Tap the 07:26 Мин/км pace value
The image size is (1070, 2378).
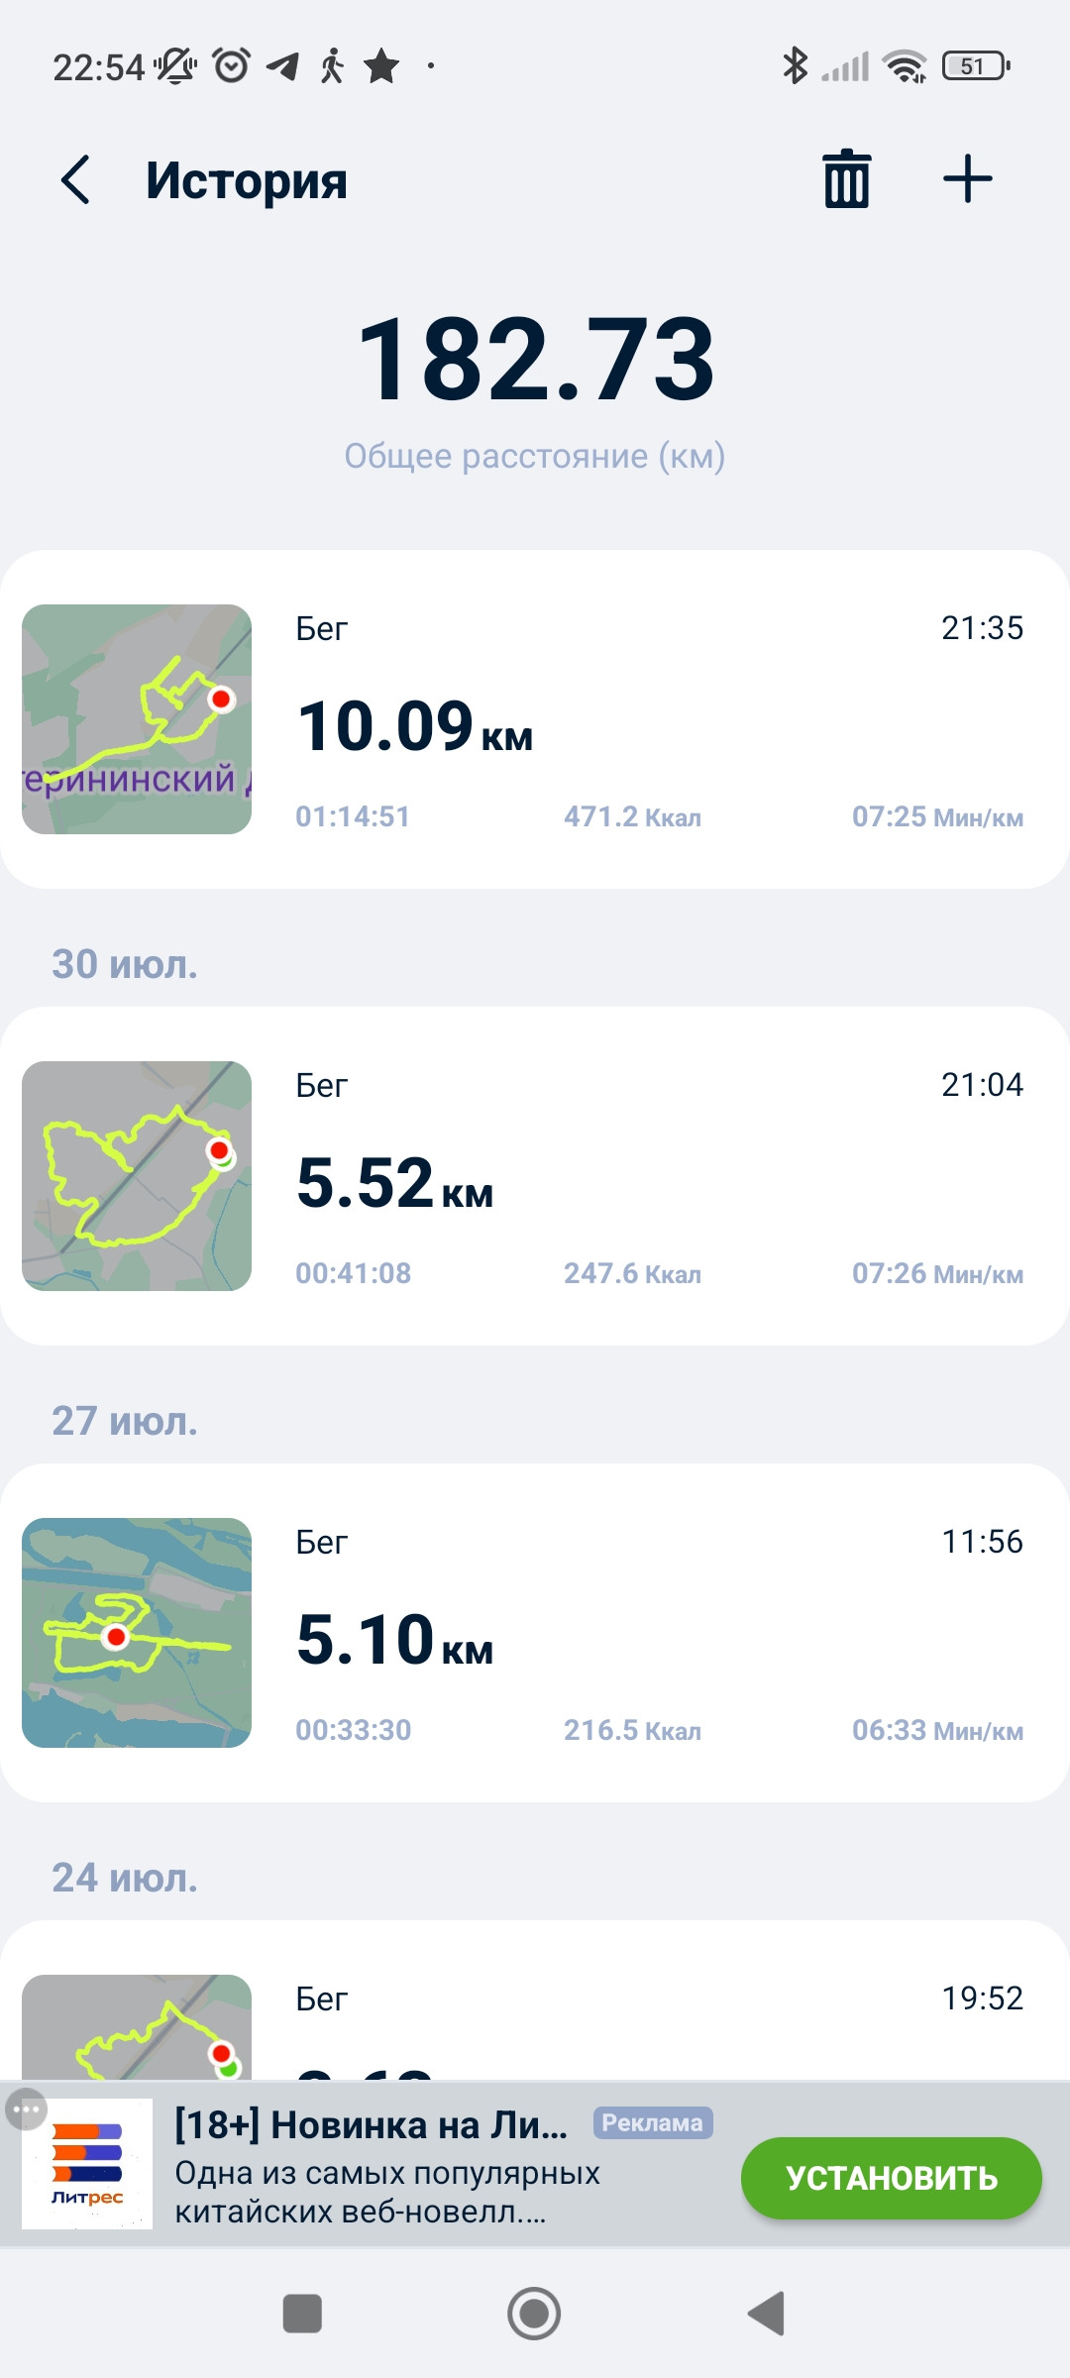(937, 1273)
